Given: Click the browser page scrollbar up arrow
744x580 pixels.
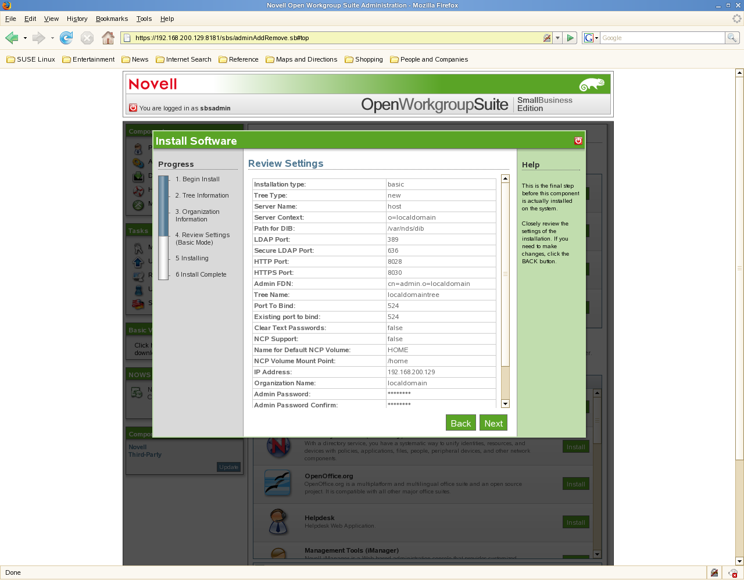Looking at the screenshot, I should [739, 73].
